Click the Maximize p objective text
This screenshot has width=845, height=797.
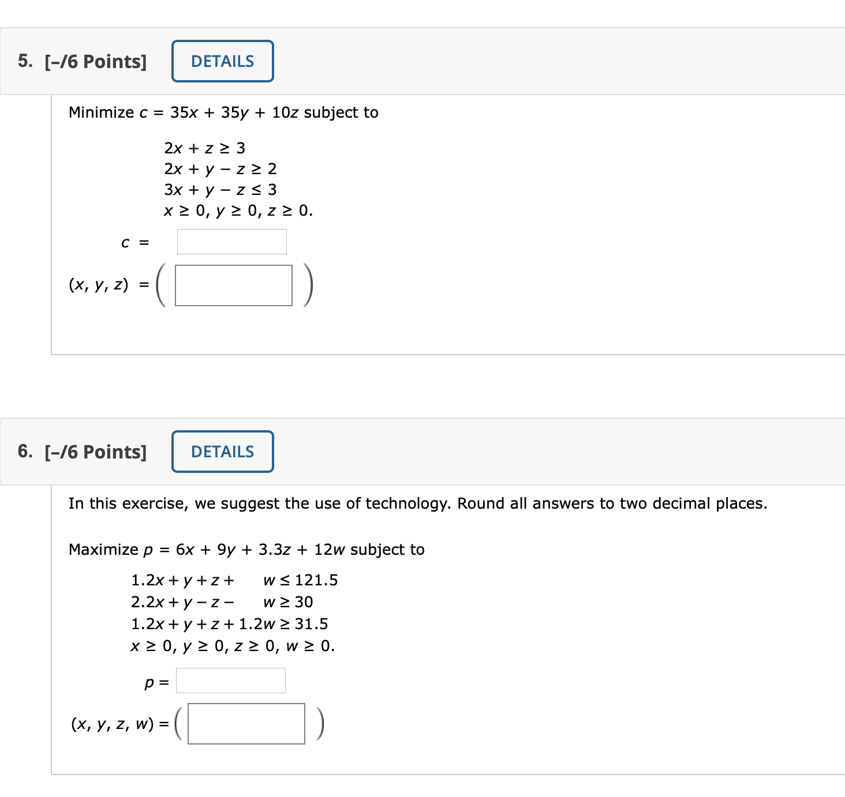pos(246,550)
